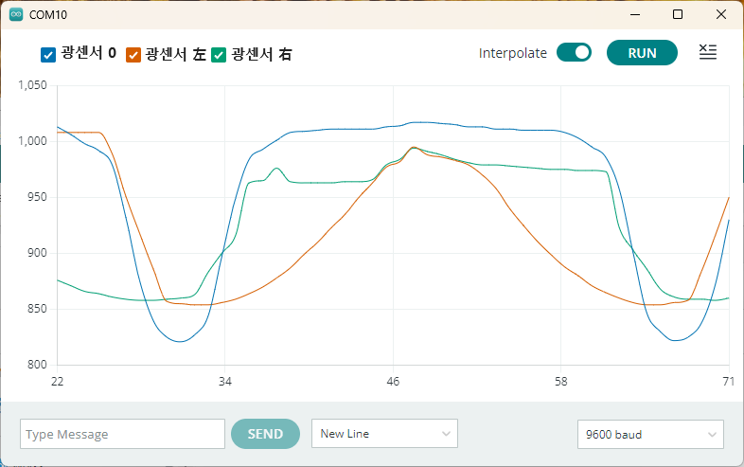This screenshot has width=744, height=467.
Task: Click the 광센서 左 legend label
Action: 175,54
